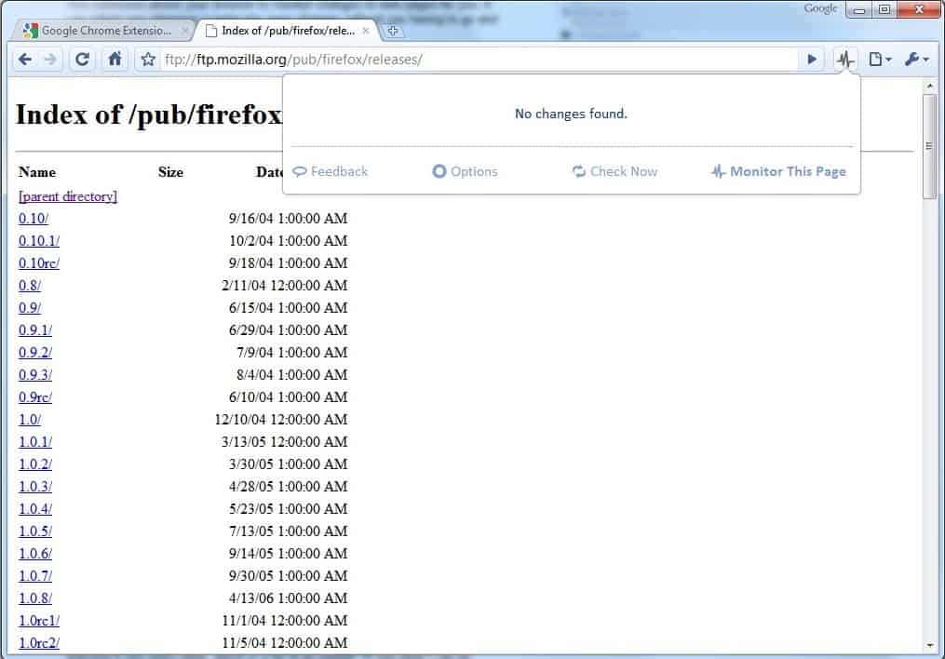
Task: Click the vertical scrollbar down arrow
Action: [x=928, y=645]
